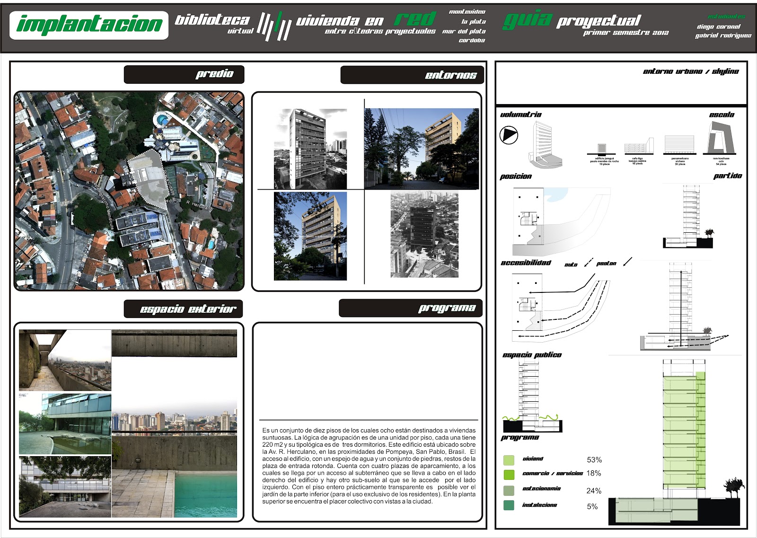
Task: Select the instalaciones teal legend swatch
Action: 509,505
